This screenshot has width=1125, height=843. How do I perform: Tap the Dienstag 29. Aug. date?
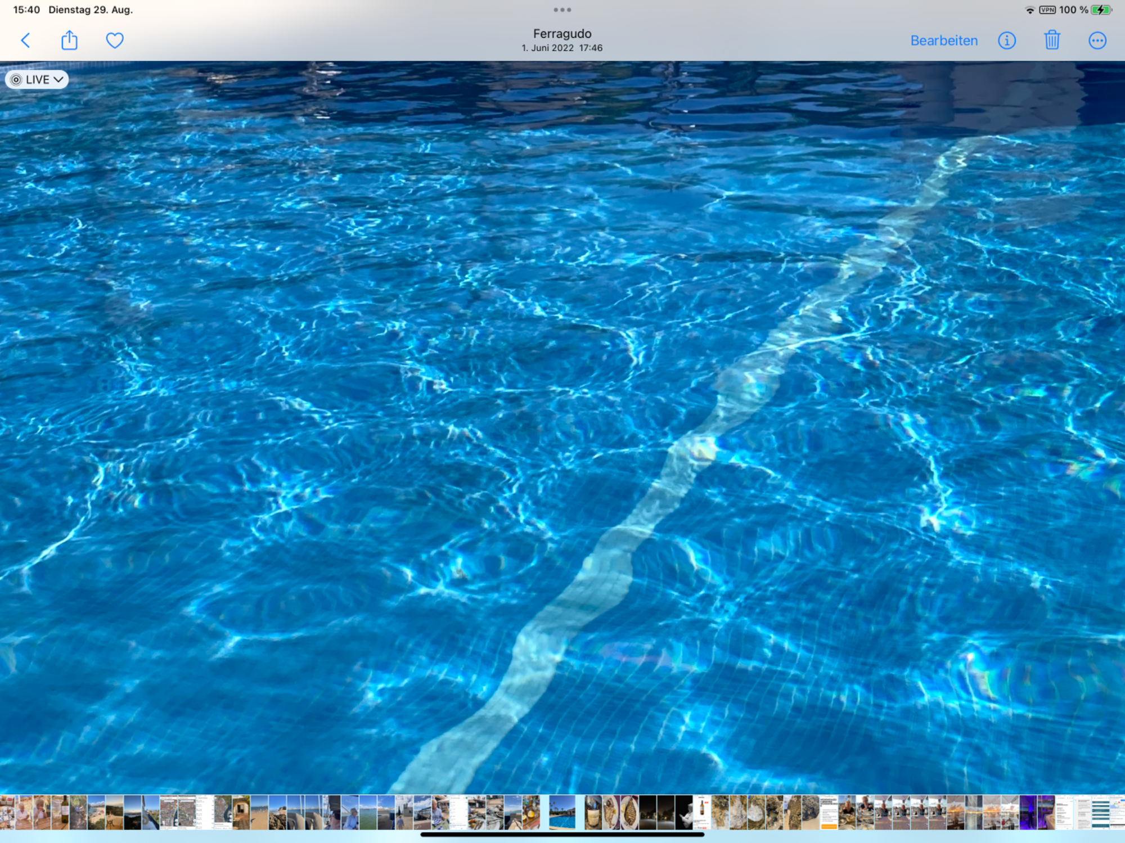(91, 10)
